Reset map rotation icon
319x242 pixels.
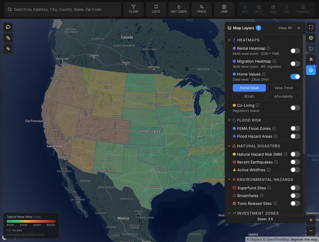[311, 48]
